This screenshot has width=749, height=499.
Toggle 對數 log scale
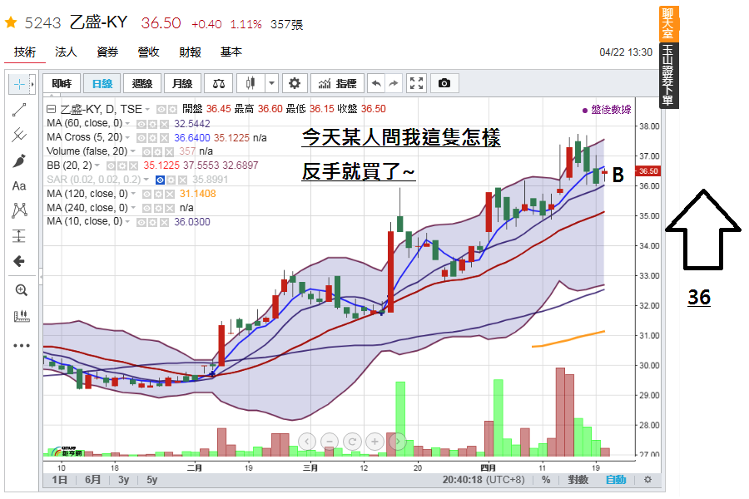578,479
